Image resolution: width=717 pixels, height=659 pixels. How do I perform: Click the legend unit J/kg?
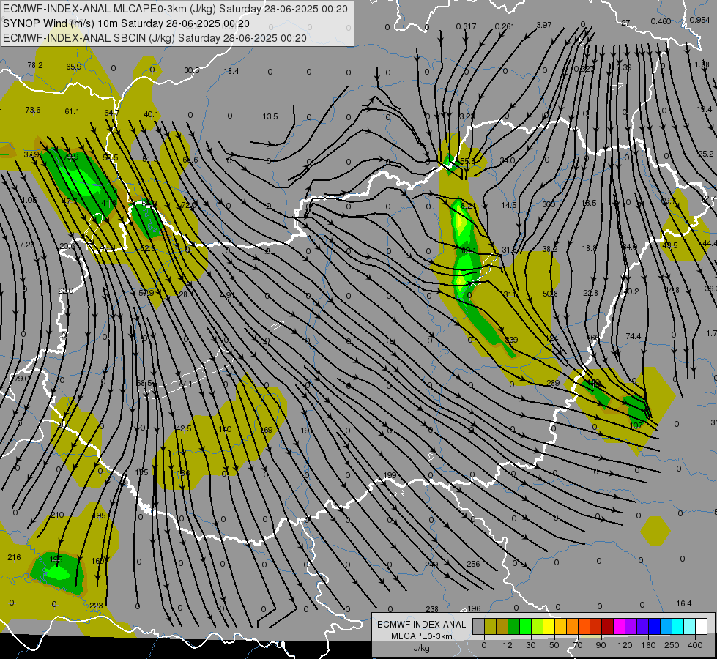click(421, 648)
